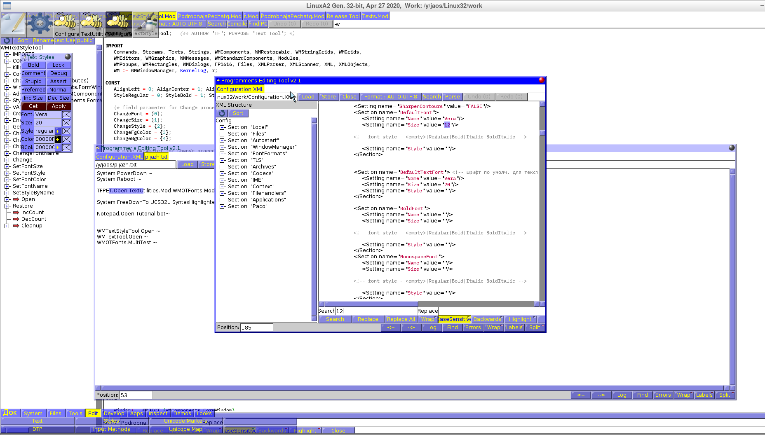Screen dimensions: 765x435
Task: Open the System menu
Action: coord(33,413)
